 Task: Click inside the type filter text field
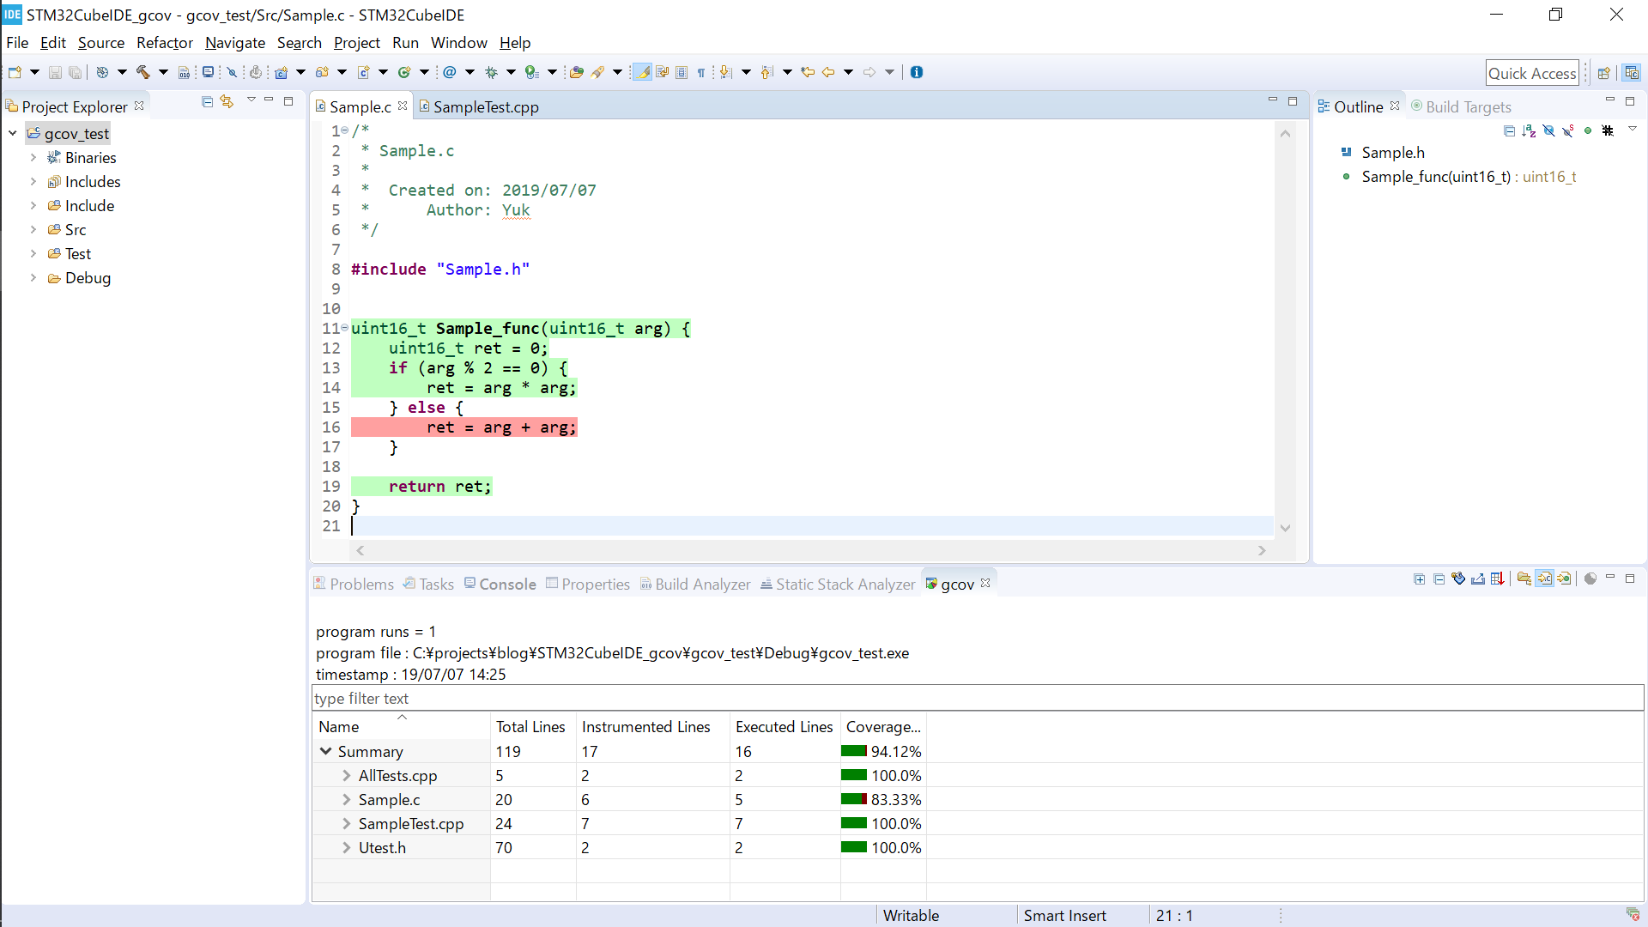click(x=515, y=698)
